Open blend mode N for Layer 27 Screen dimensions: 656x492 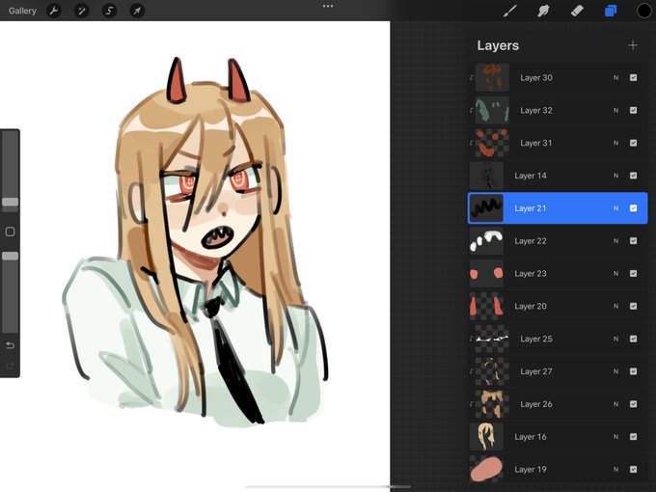pyautogui.click(x=615, y=371)
